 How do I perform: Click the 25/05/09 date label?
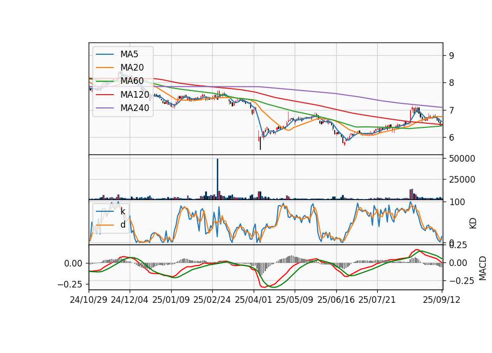tap(295, 300)
